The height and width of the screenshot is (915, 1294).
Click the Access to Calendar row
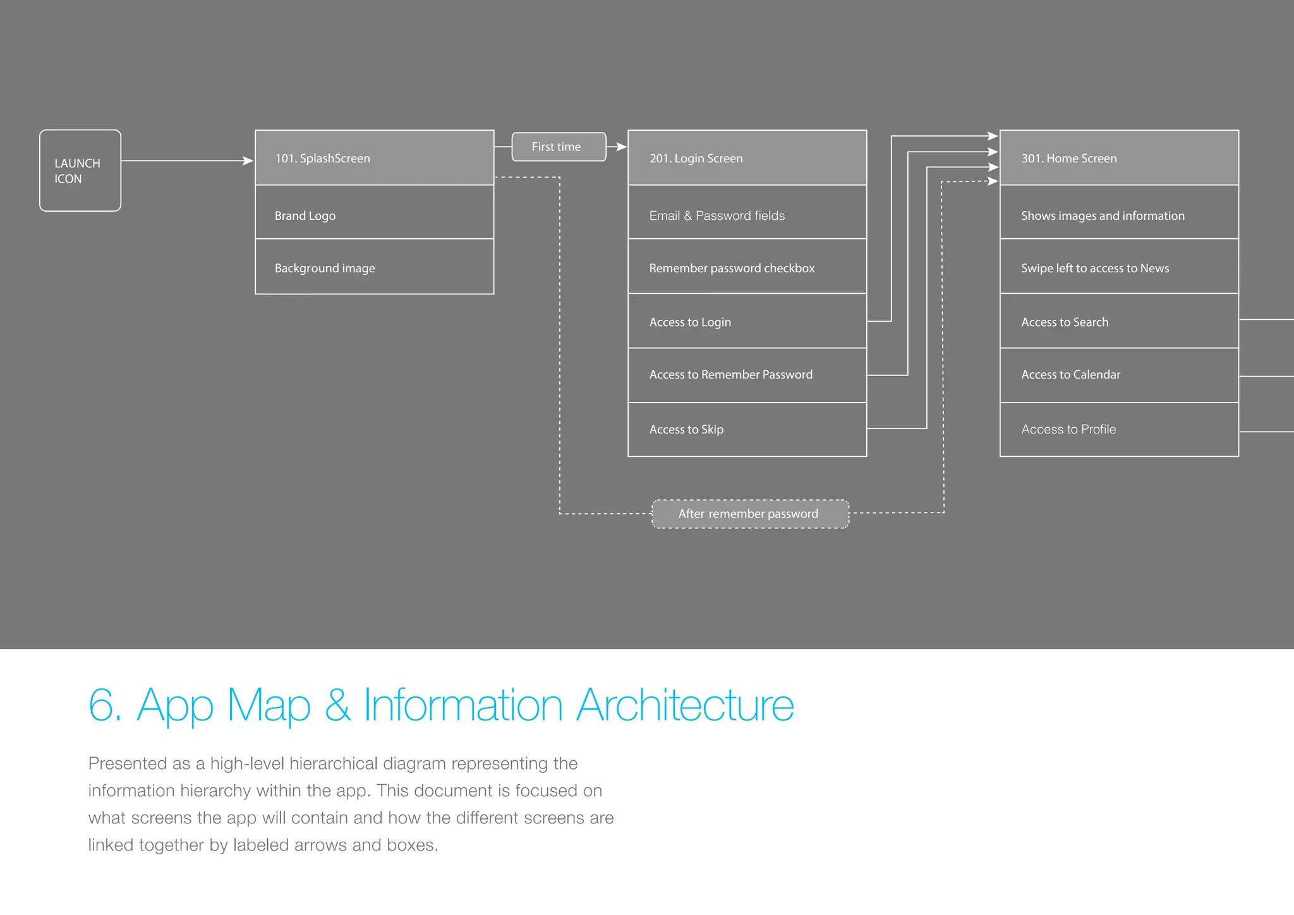point(1118,375)
